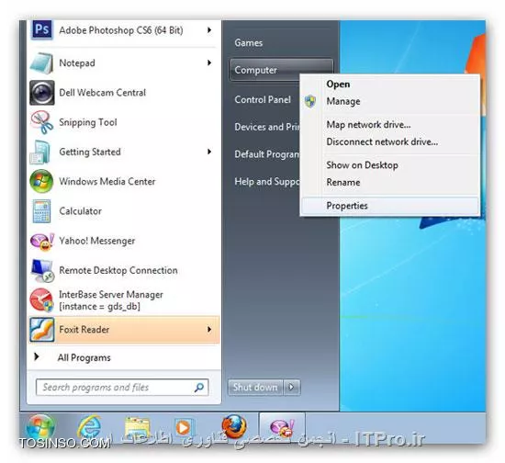Click Firefox icon in the taskbar

pyautogui.click(x=234, y=427)
